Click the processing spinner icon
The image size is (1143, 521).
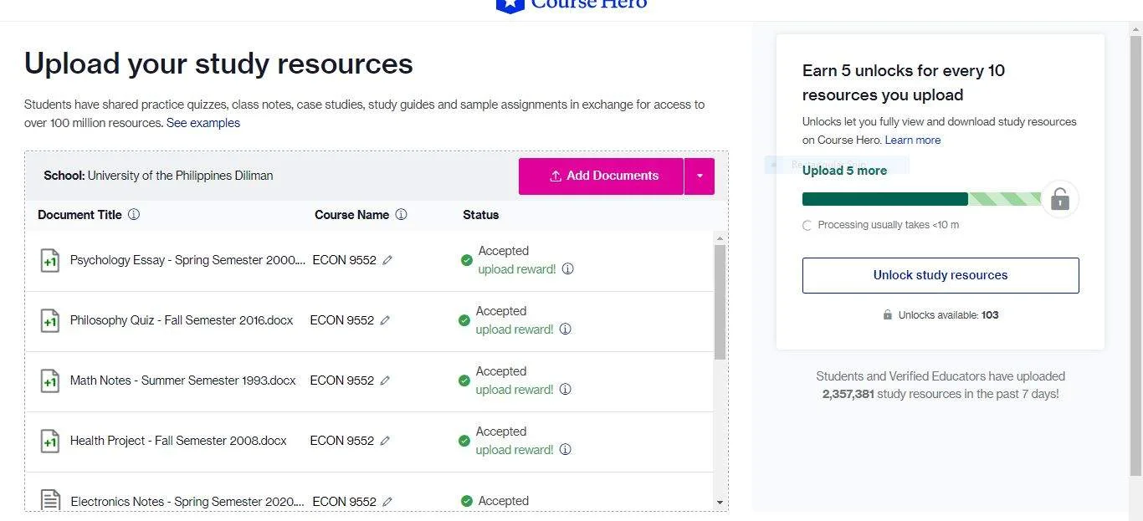807,226
